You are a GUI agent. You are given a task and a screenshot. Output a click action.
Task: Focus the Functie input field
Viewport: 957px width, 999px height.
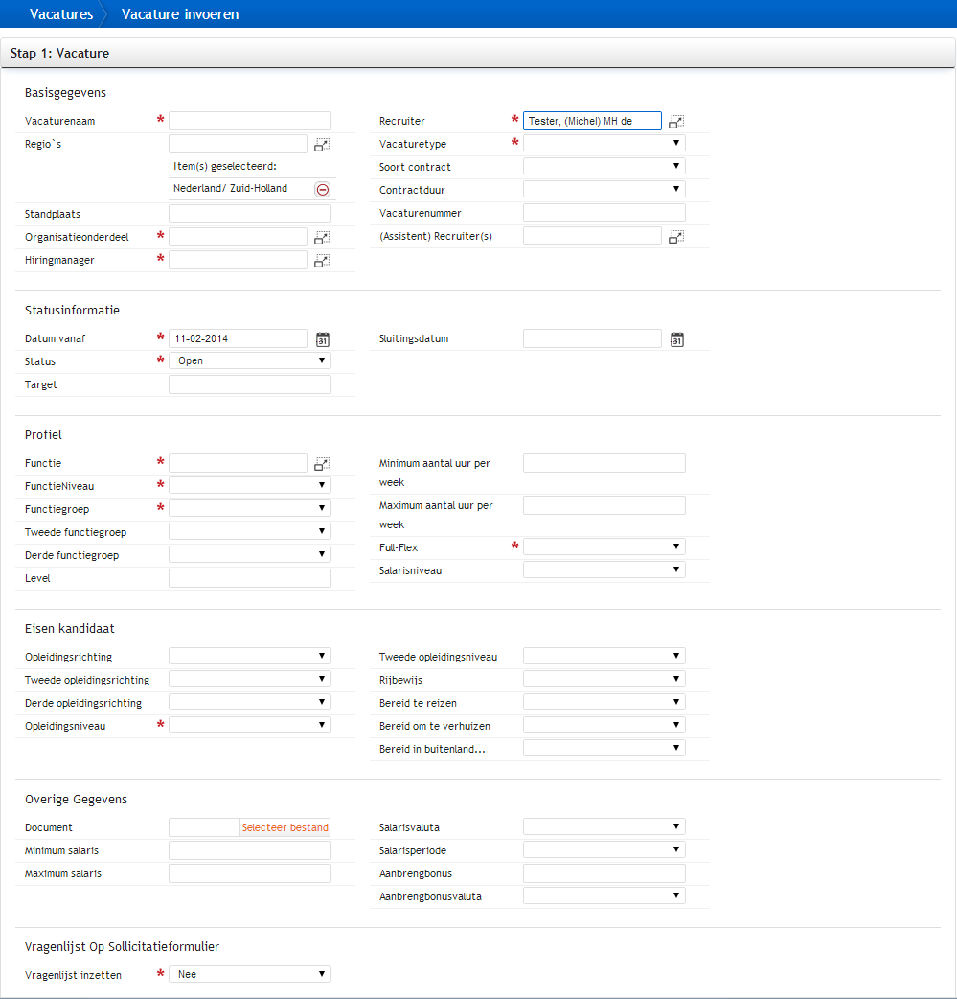coord(239,463)
